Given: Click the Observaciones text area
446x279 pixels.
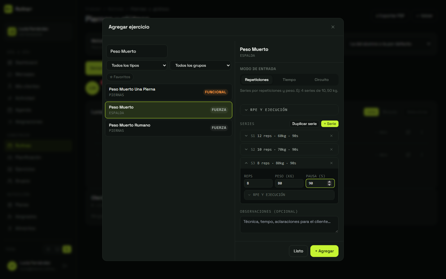Looking at the screenshot, I should (289, 224).
